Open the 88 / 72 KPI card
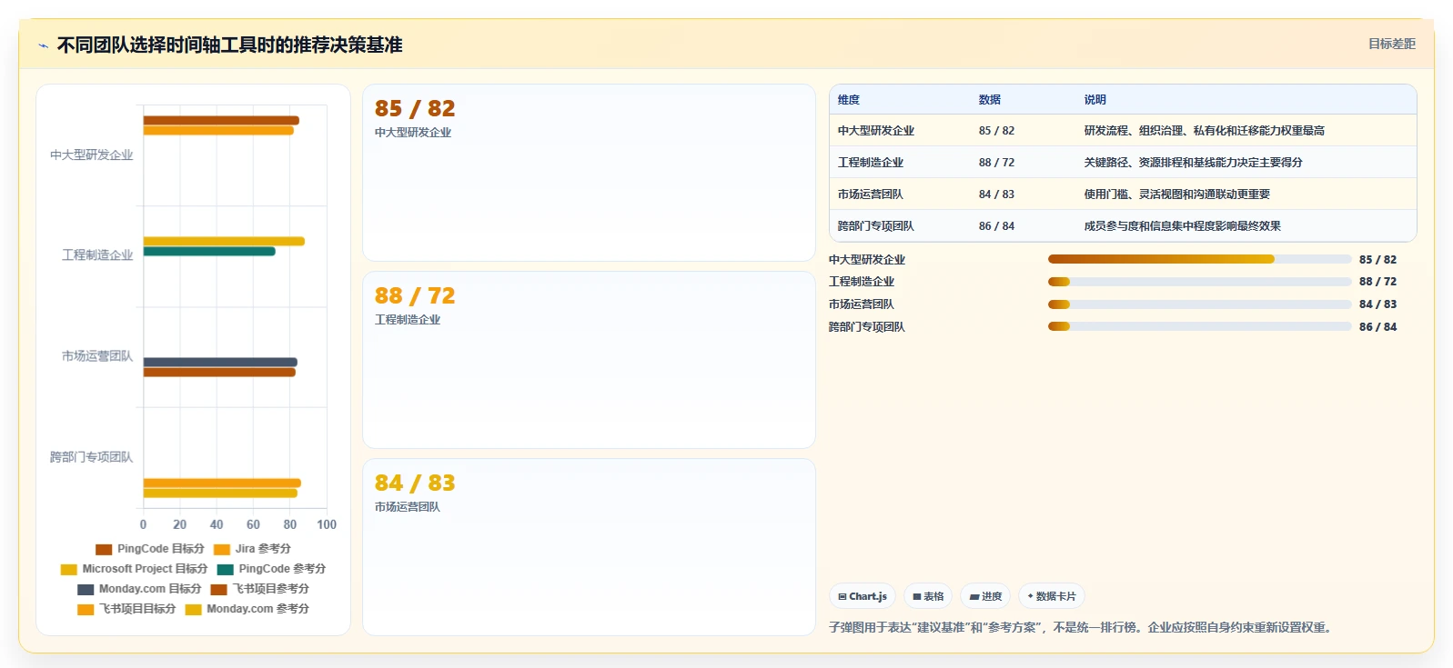 point(589,360)
